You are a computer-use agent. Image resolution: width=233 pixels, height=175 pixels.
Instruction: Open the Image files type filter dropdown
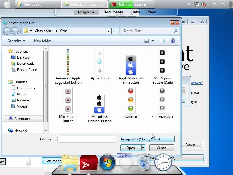[147, 139]
